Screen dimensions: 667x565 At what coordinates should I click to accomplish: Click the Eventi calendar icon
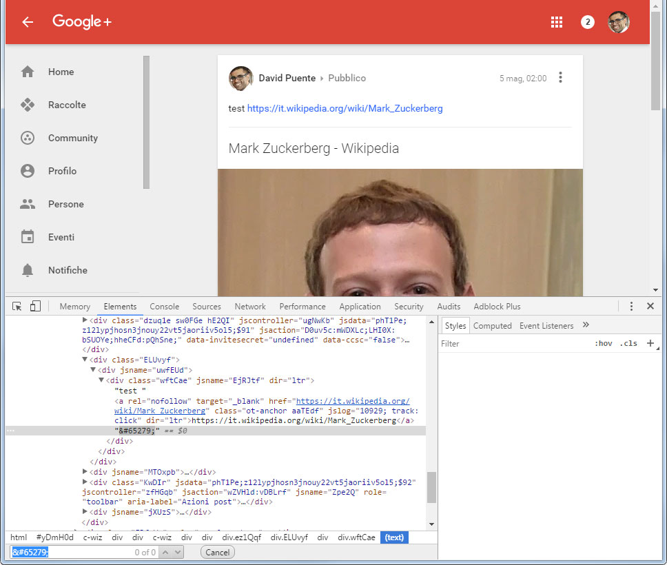click(28, 236)
